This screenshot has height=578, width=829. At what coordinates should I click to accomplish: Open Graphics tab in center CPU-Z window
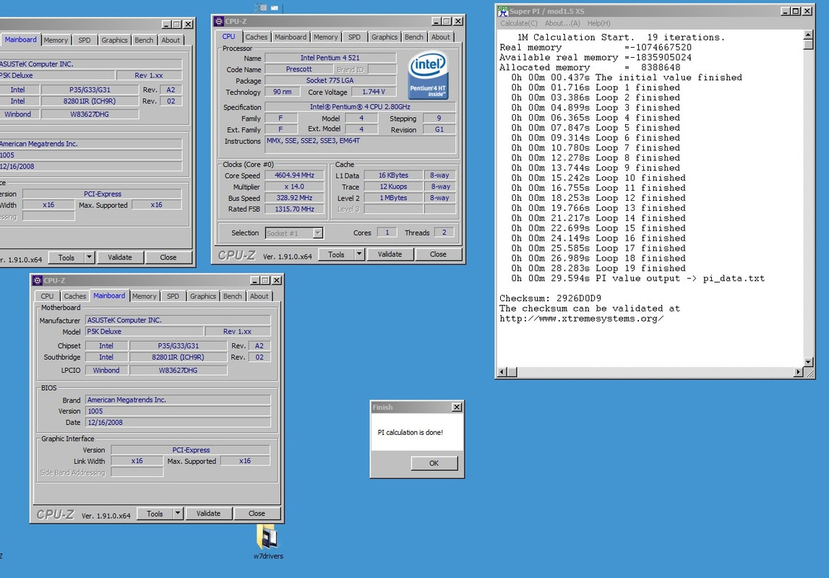click(385, 37)
